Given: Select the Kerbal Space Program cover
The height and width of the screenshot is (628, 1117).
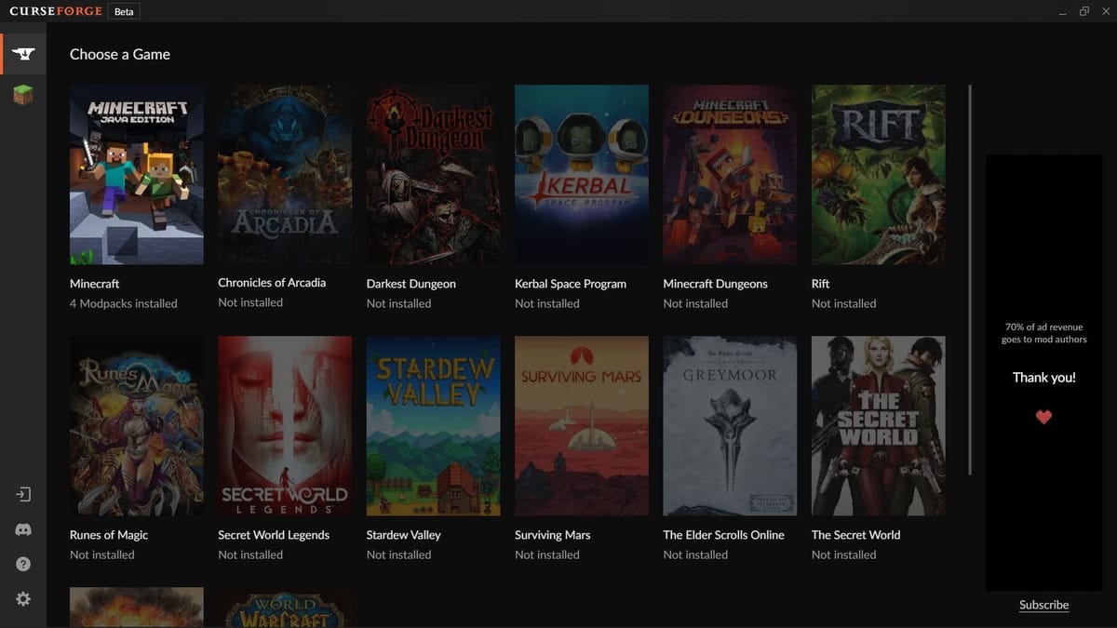Looking at the screenshot, I should pyautogui.click(x=581, y=175).
